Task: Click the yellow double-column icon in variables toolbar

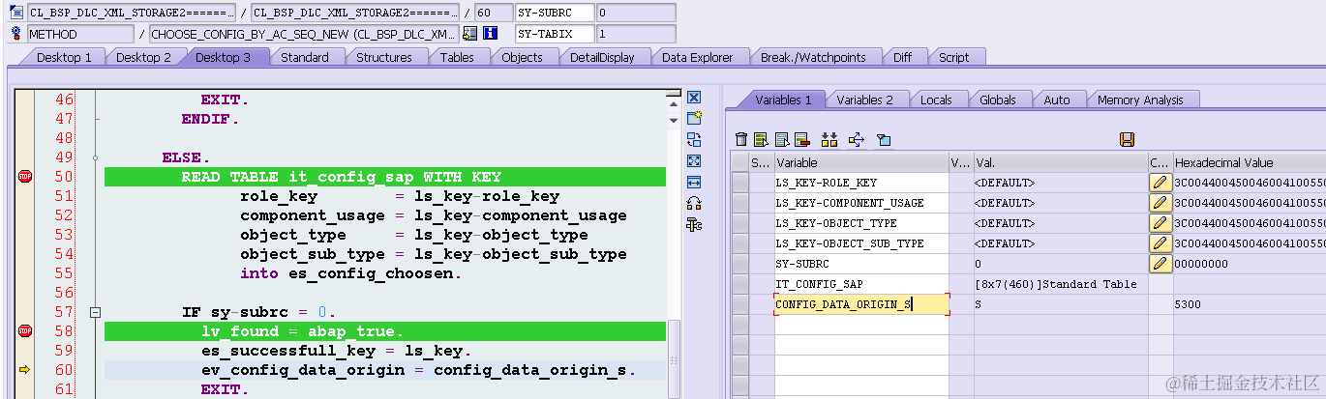Action: tap(829, 140)
